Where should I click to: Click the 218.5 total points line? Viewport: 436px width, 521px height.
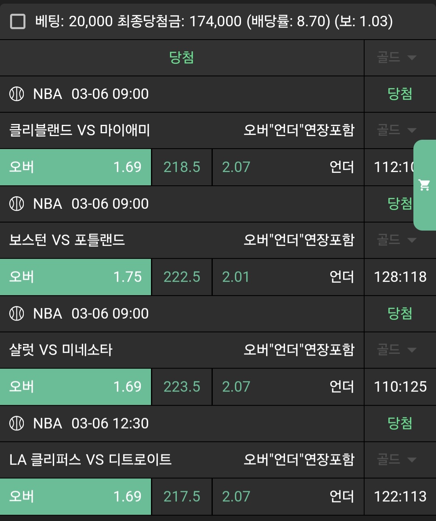[182, 167]
